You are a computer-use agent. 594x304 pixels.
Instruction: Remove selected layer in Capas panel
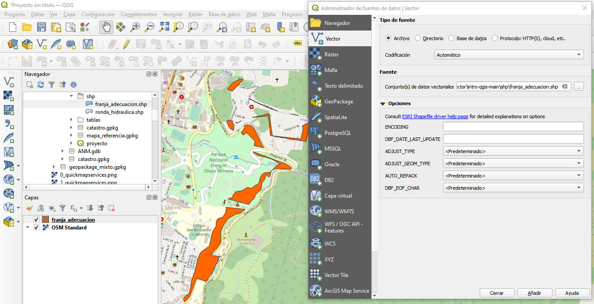click(x=112, y=208)
